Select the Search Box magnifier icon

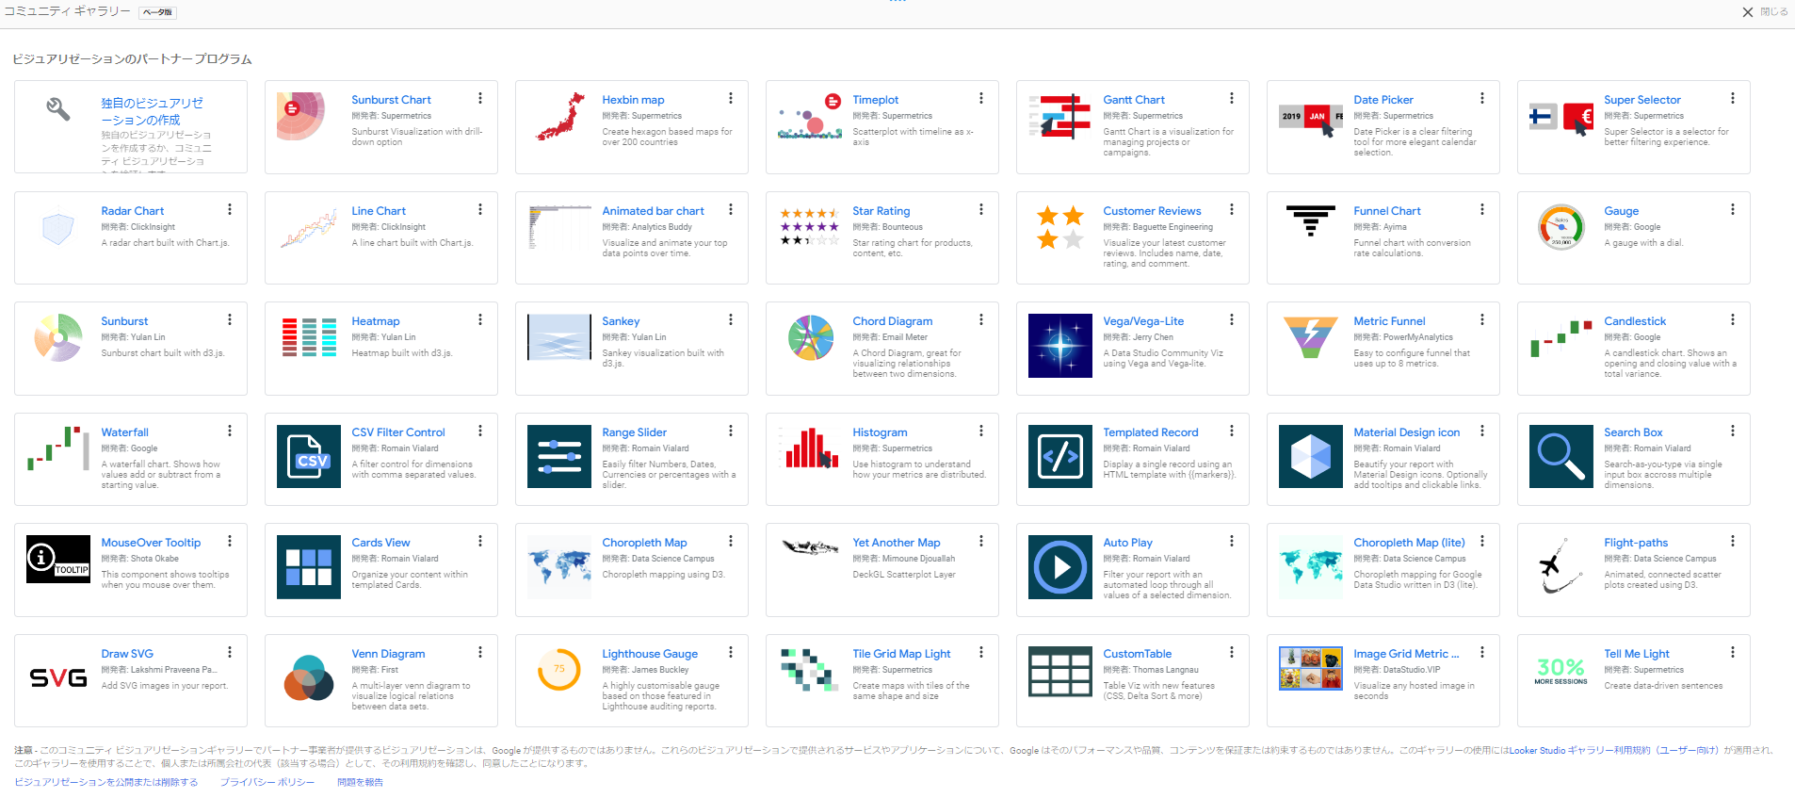click(1561, 456)
